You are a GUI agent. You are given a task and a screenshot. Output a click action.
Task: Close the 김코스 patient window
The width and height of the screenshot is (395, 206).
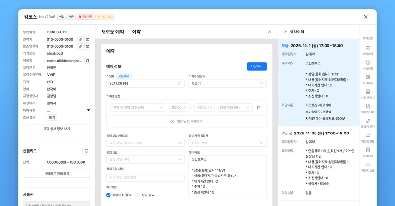click(365, 17)
